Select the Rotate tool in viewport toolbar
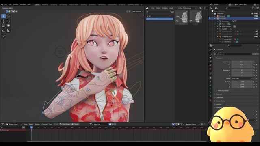Viewport: 260px width, 146px height. tap(9, 21)
